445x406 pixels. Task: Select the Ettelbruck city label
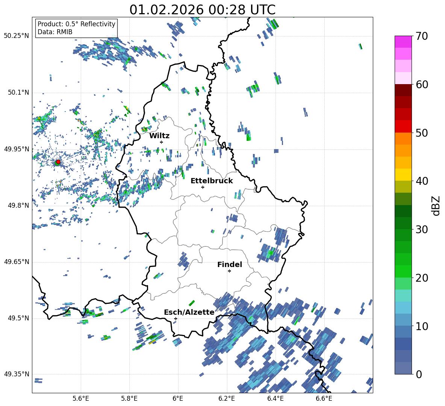coord(212,181)
